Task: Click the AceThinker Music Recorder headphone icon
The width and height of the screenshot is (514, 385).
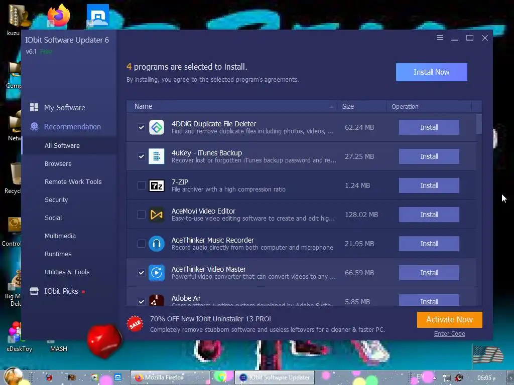Action: coord(157,244)
